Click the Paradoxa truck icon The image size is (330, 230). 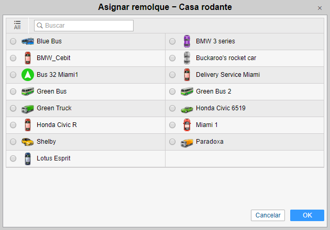pyautogui.click(x=186, y=142)
